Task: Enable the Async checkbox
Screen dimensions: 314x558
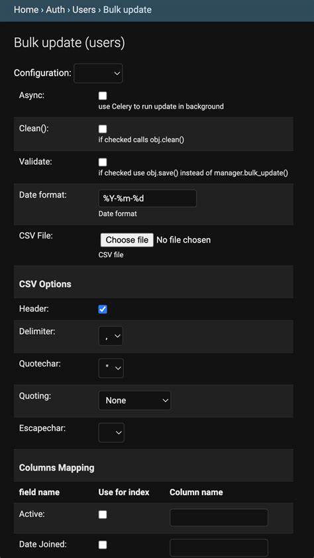Action: coord(103,95)
